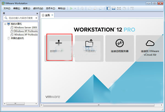The image size is (165, 112).
Task: Toggle the thumbnail bar view toolbar icon
Action: pyautogui.click(x=114, y=9)
